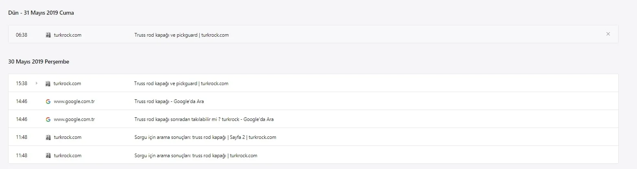This screenshot has width=637, height=169.
Task: Delete the 06:38 turkrock.com history entry
Action: (608, 34)
